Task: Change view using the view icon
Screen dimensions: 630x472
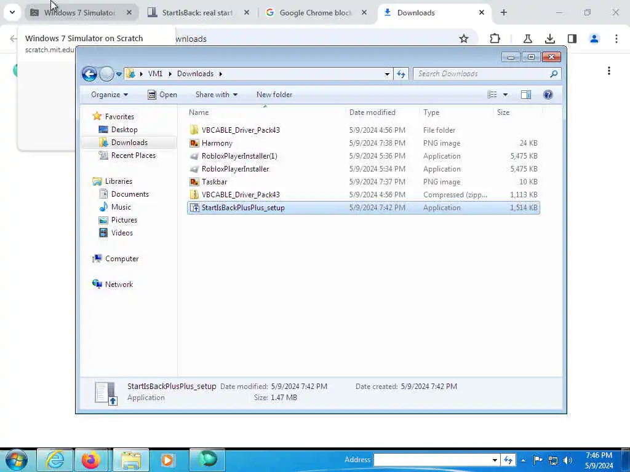Action: tap(492, 95)
